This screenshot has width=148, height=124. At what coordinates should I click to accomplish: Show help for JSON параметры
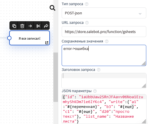tap(95, 91)
